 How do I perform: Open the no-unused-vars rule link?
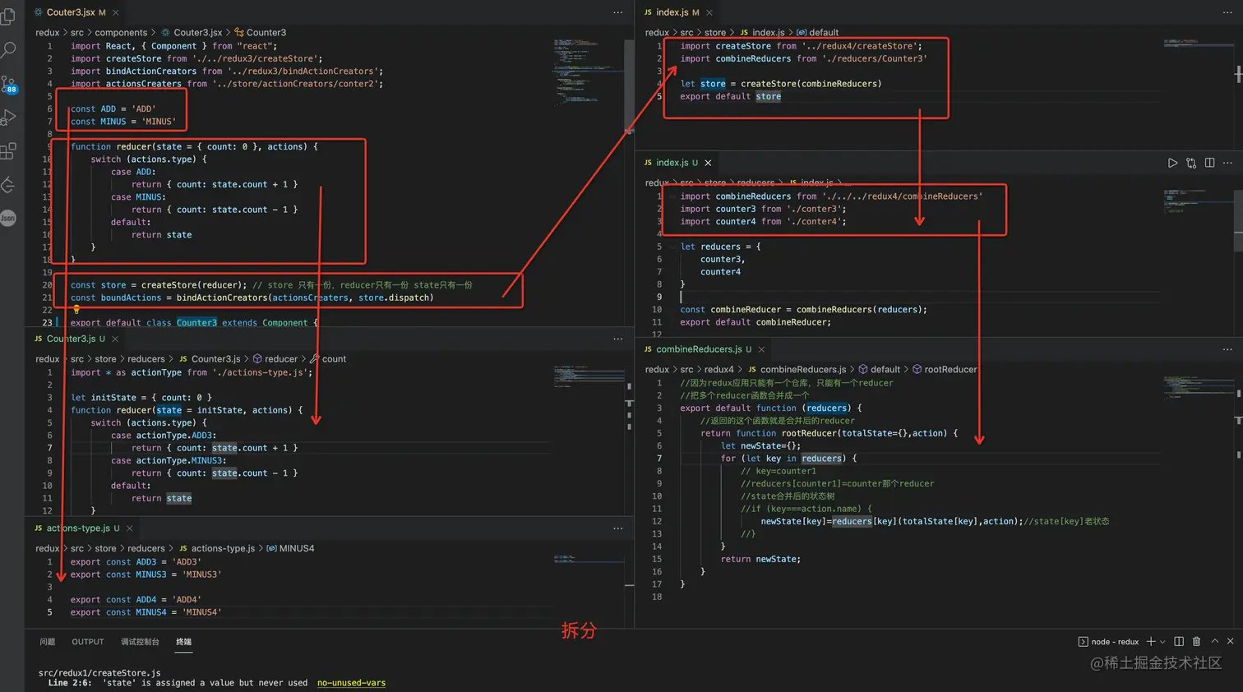351,683
